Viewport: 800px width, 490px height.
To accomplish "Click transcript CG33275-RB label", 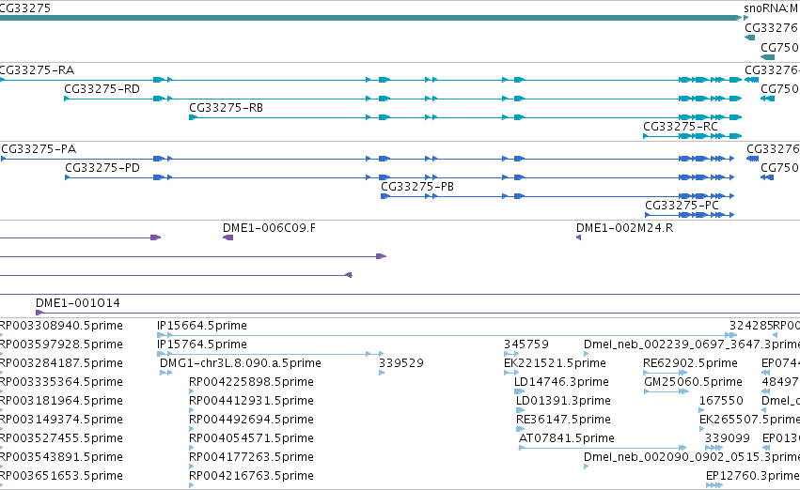I will click(x=226, y=107).
